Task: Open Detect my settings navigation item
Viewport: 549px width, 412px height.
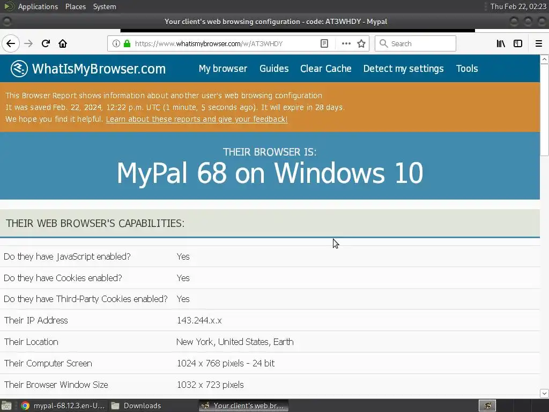Action: pyautogui.click(x=403, y=69)
